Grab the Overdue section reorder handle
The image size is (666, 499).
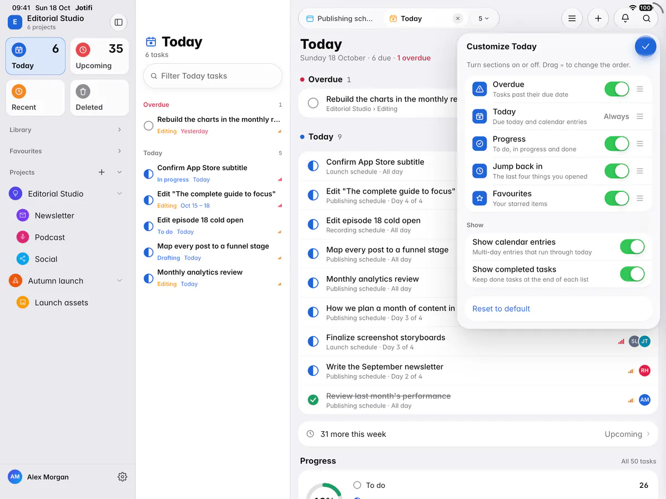[640, 89]
